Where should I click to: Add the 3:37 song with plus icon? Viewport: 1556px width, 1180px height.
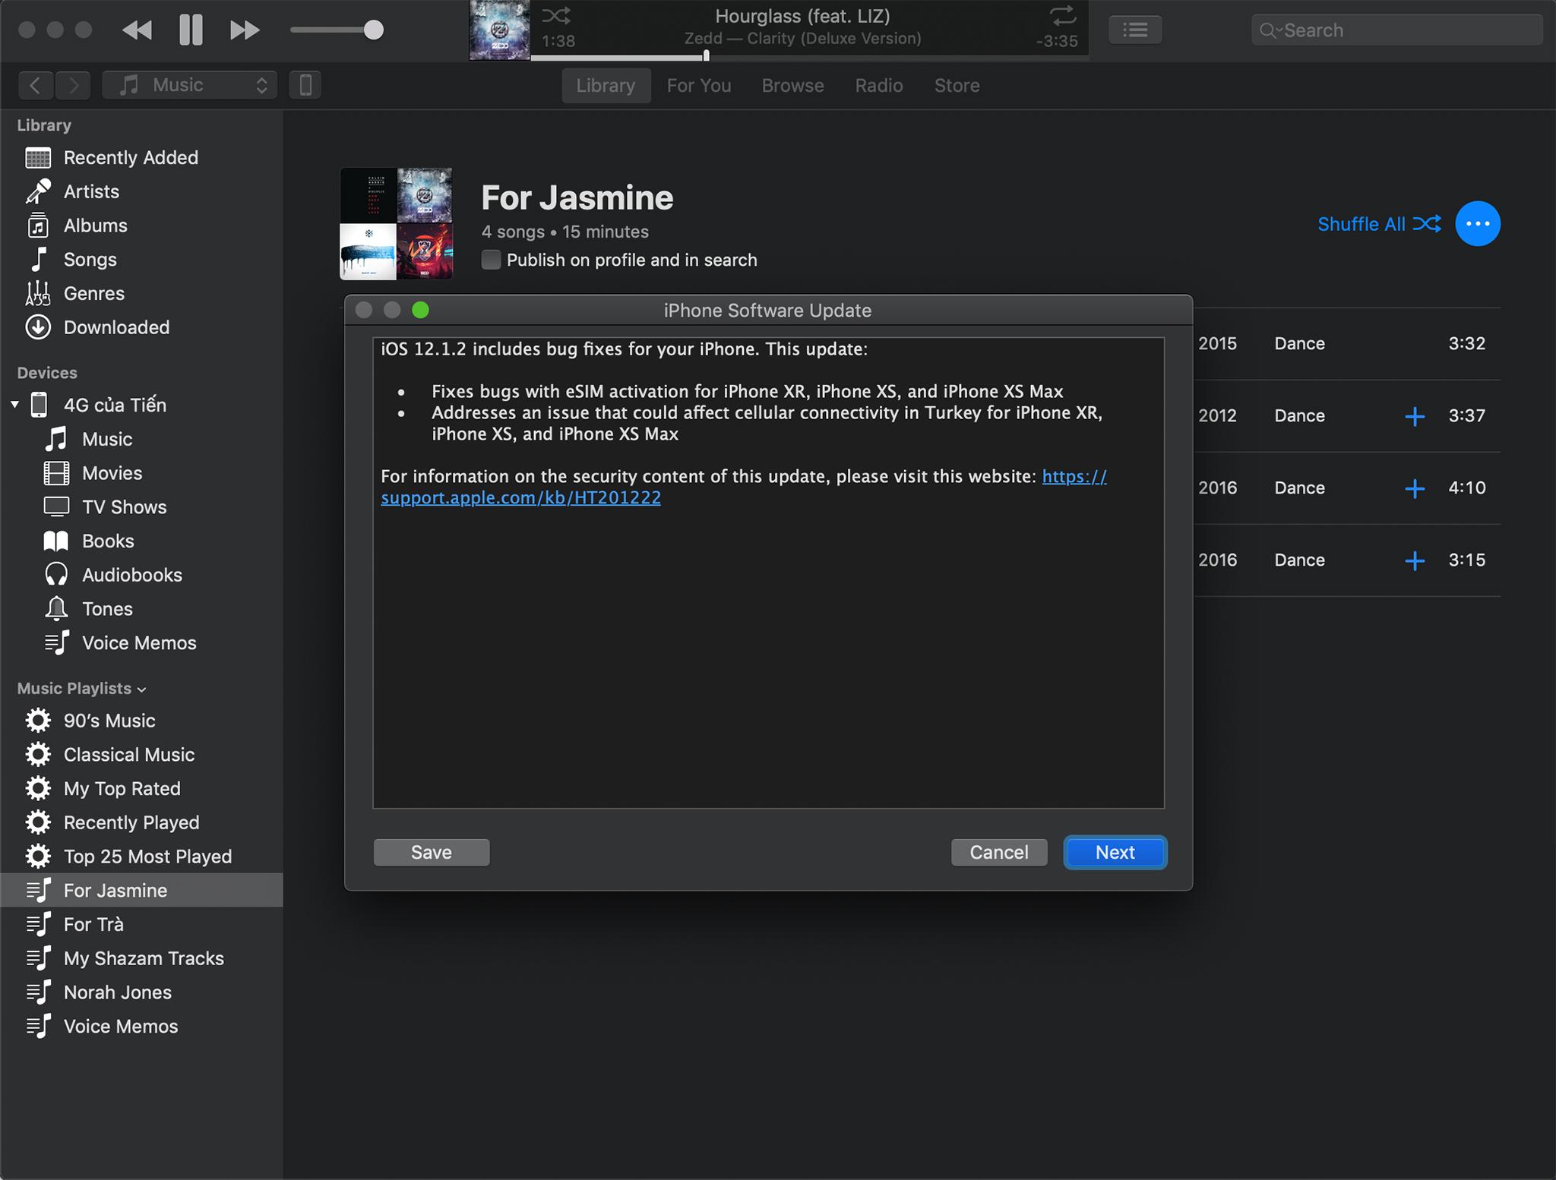pyautogui.click(x=1415, y=416)
